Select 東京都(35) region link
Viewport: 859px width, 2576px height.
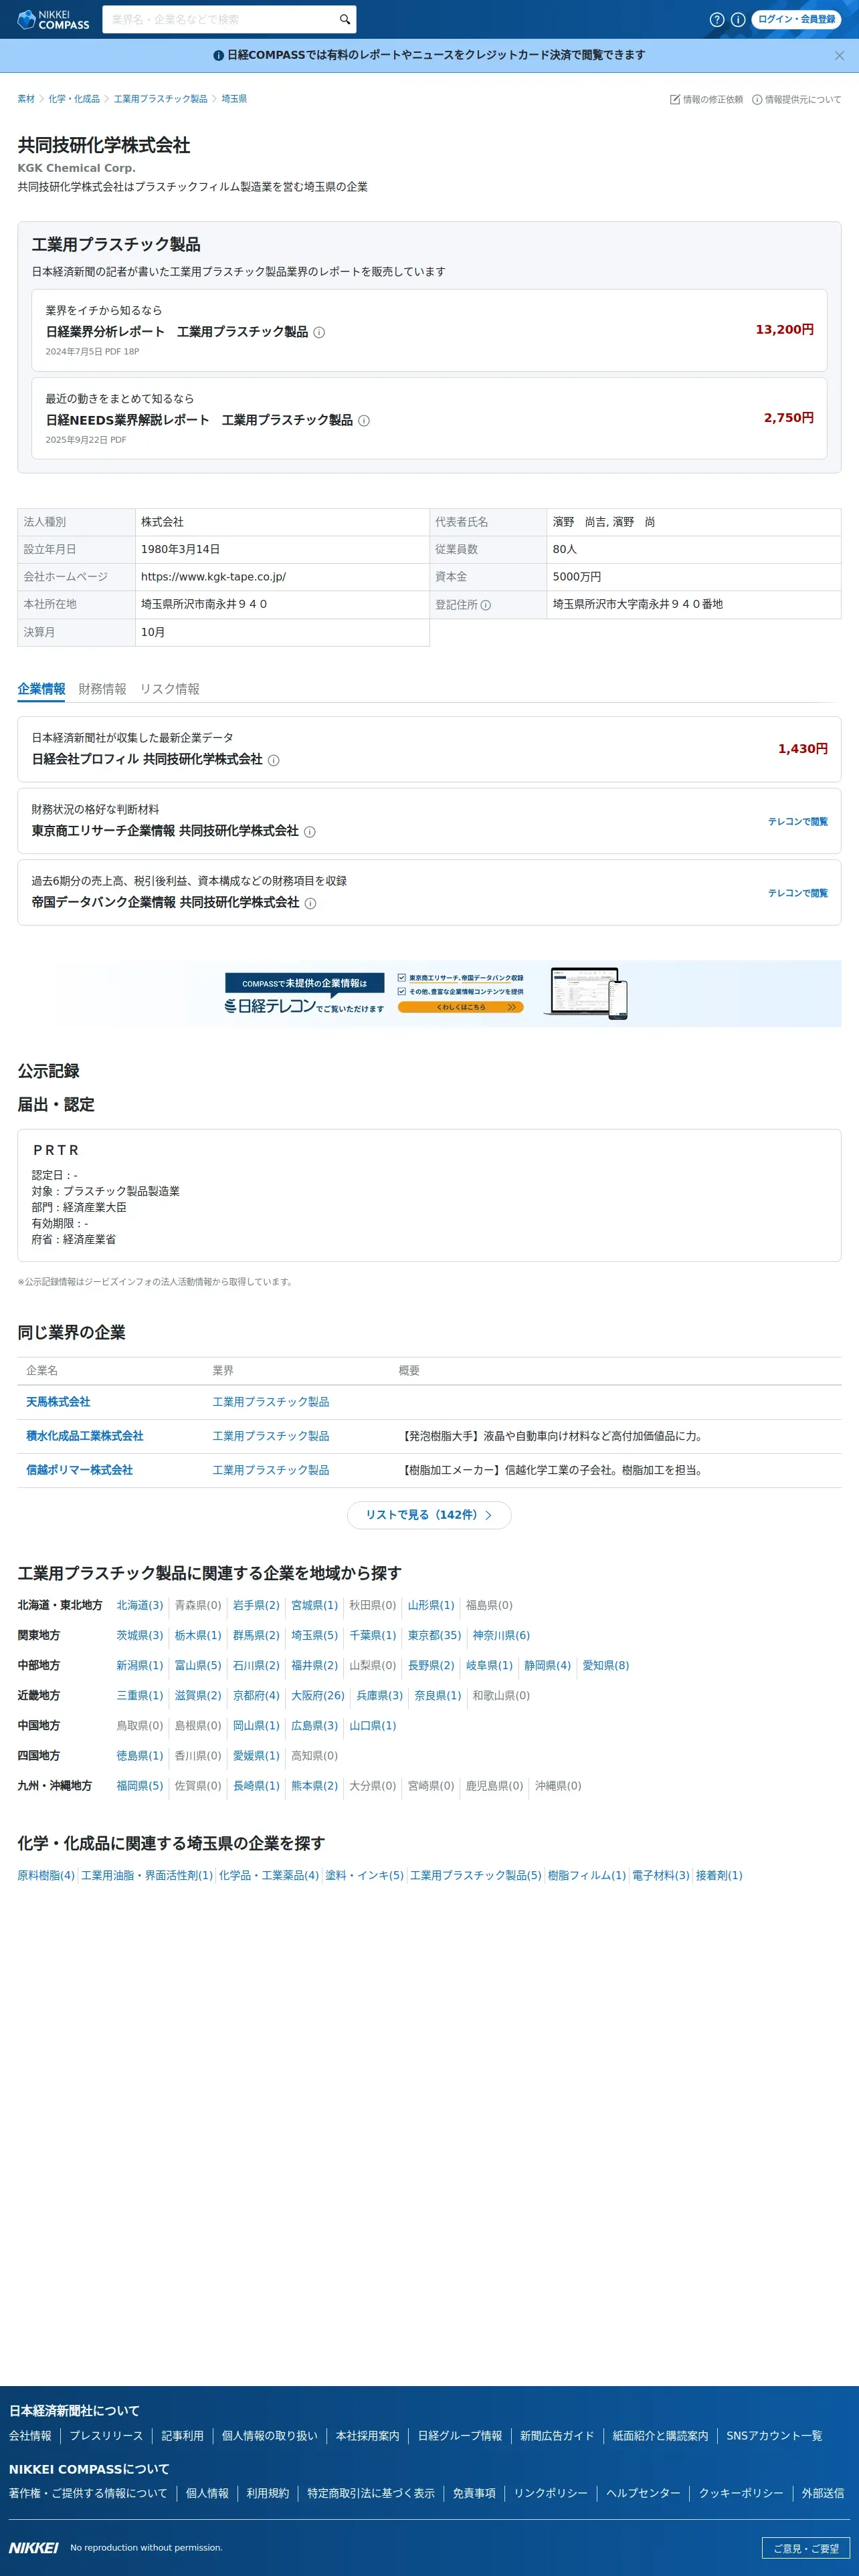pyautogui.click(x=434, y=1635)
